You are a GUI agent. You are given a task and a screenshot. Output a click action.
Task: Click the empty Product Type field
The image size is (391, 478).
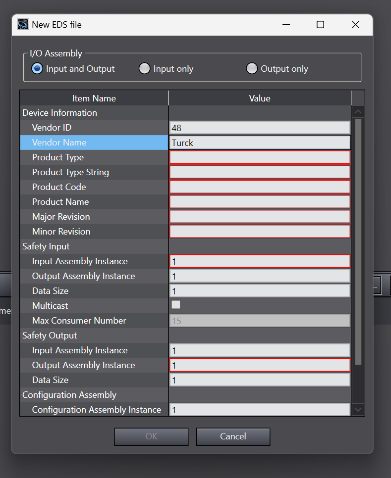260,157
